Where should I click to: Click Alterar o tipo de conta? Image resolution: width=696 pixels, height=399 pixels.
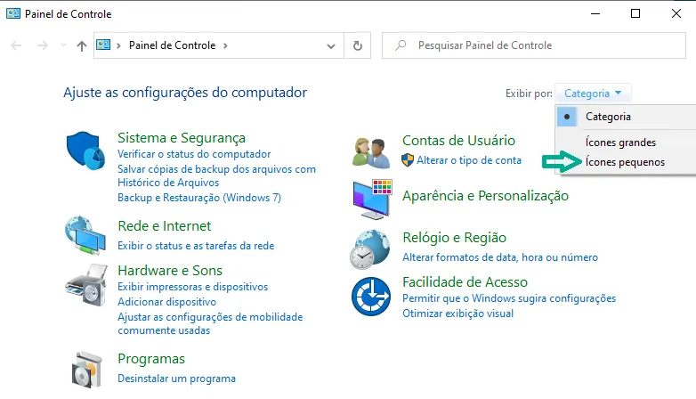469,160
